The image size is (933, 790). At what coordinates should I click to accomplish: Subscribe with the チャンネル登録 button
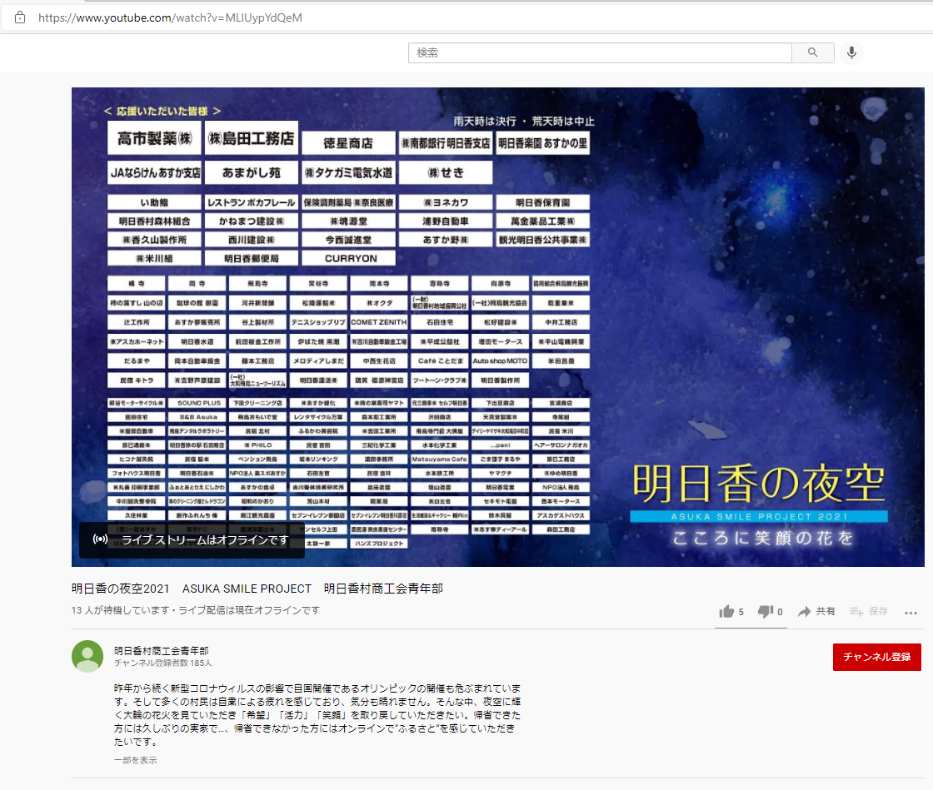(876, 657)
